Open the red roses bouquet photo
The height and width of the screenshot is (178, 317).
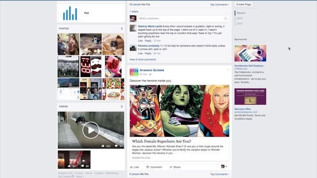(113, 67)
